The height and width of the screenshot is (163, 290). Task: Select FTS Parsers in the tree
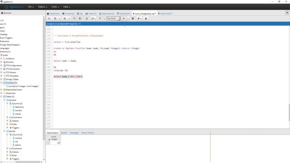(11, 72)
